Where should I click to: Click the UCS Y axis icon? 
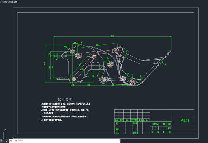tap(4, 133)
